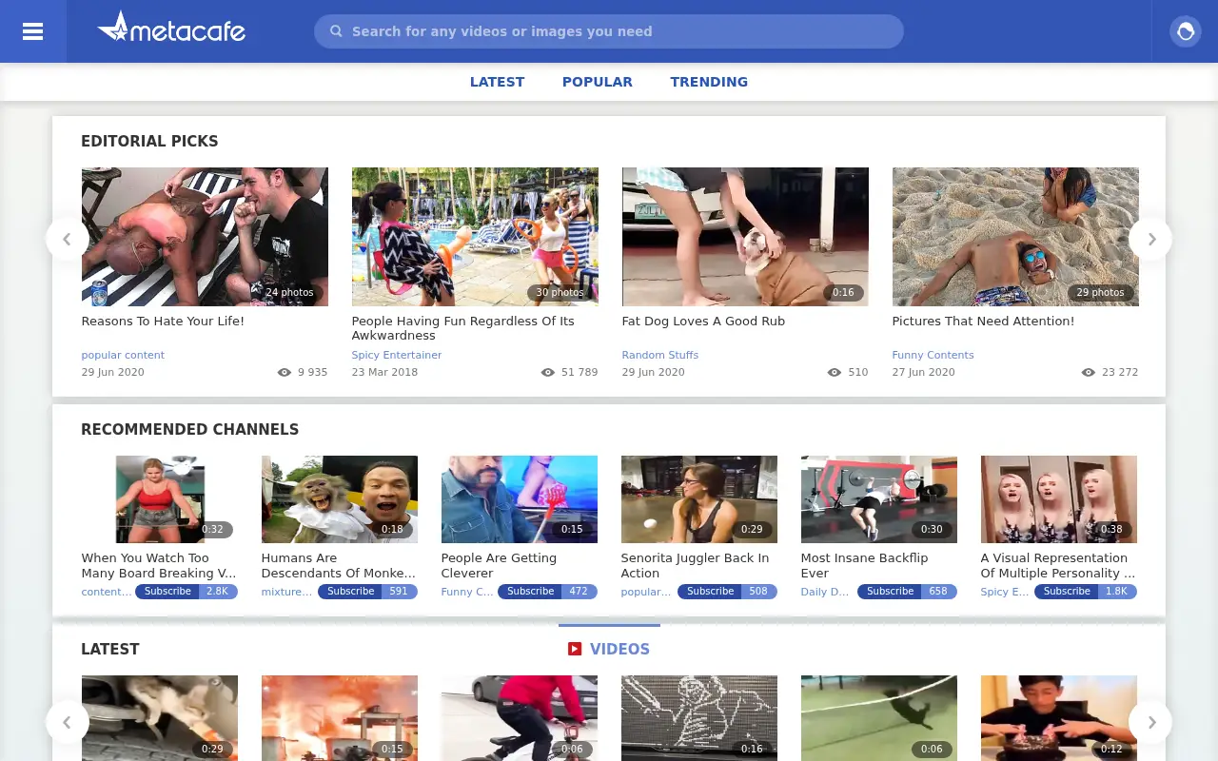Viewport: 1218px width, 761px height.
Task: Go to next Latest videos slide
Action: [x=1150, y=722]
